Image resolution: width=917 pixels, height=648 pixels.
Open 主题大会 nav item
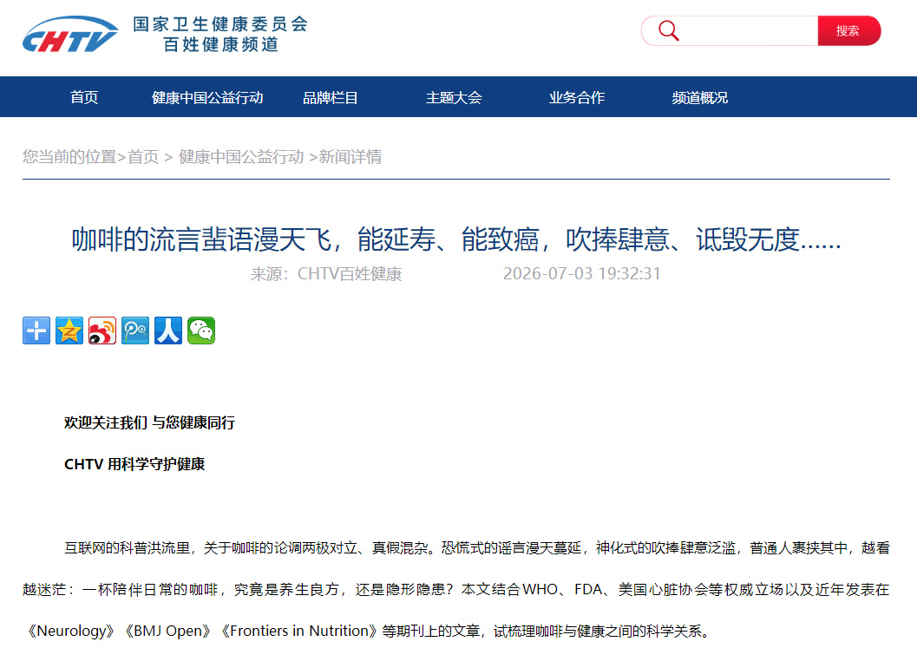click(x=454, y=98)
